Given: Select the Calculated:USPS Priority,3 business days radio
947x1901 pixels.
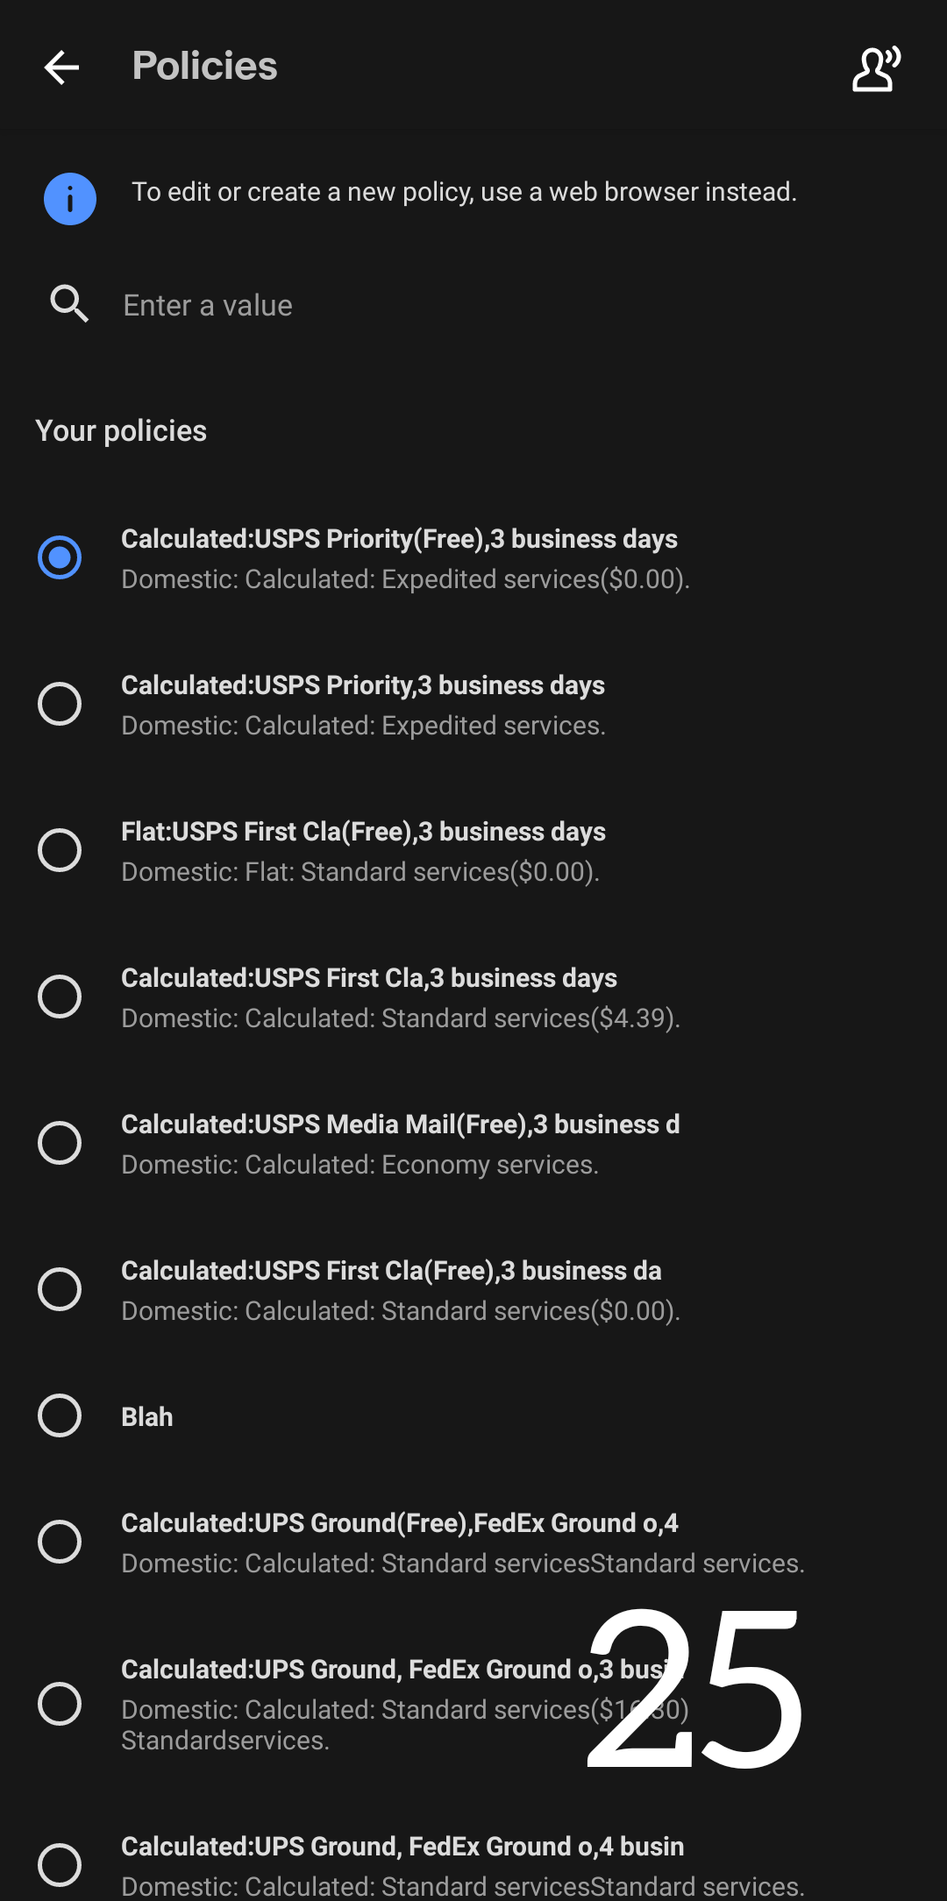Looking at the screenshot, I should (x=60, y=704).
